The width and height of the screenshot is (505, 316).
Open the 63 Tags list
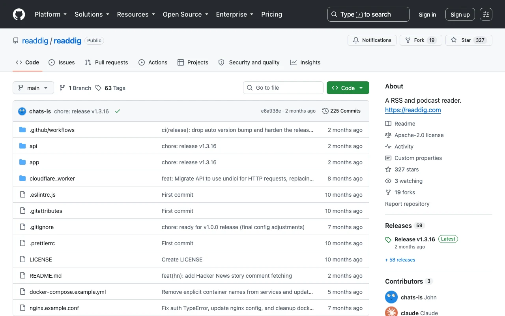point(110,88)
